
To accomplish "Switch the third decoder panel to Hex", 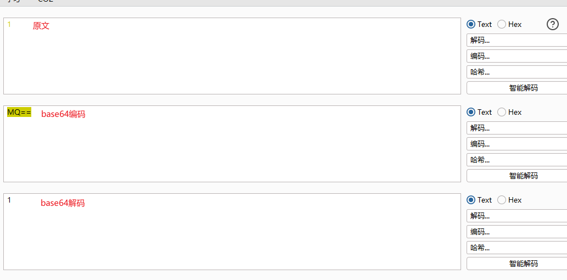I will (502, 200).
